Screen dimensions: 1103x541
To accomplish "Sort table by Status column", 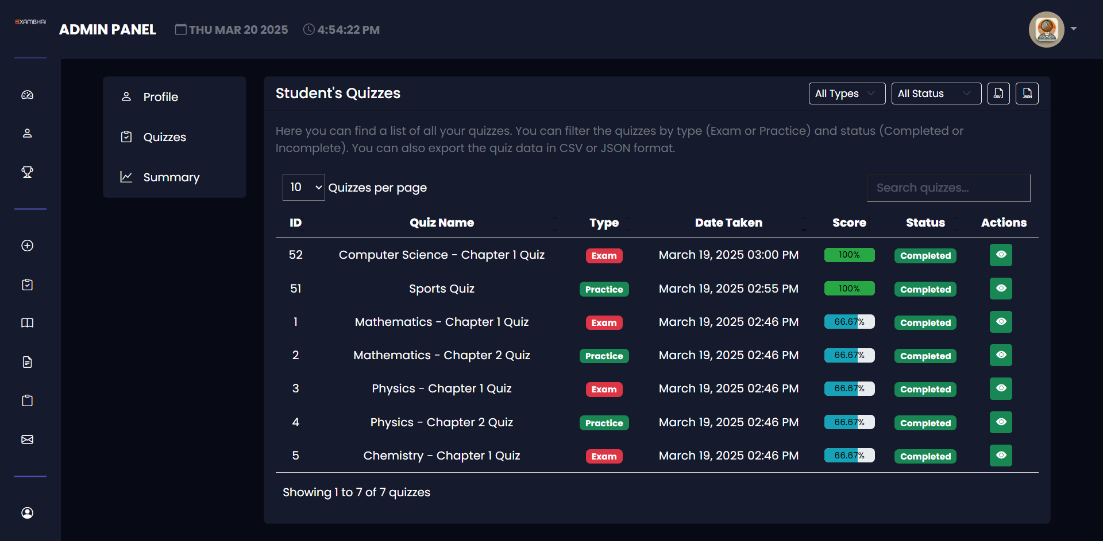I will (x=925, y=223).
